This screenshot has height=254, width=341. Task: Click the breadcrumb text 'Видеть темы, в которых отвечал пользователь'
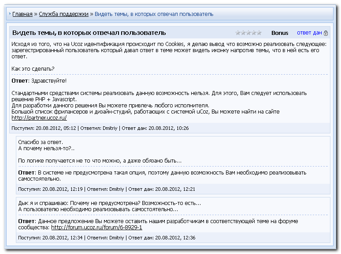pyautogui.click(x=154, y=14)
